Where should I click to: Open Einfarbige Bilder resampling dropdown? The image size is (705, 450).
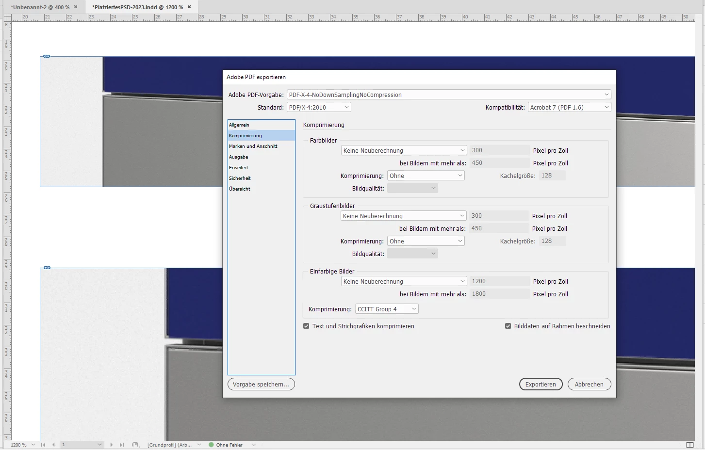[x=404, y=281]
